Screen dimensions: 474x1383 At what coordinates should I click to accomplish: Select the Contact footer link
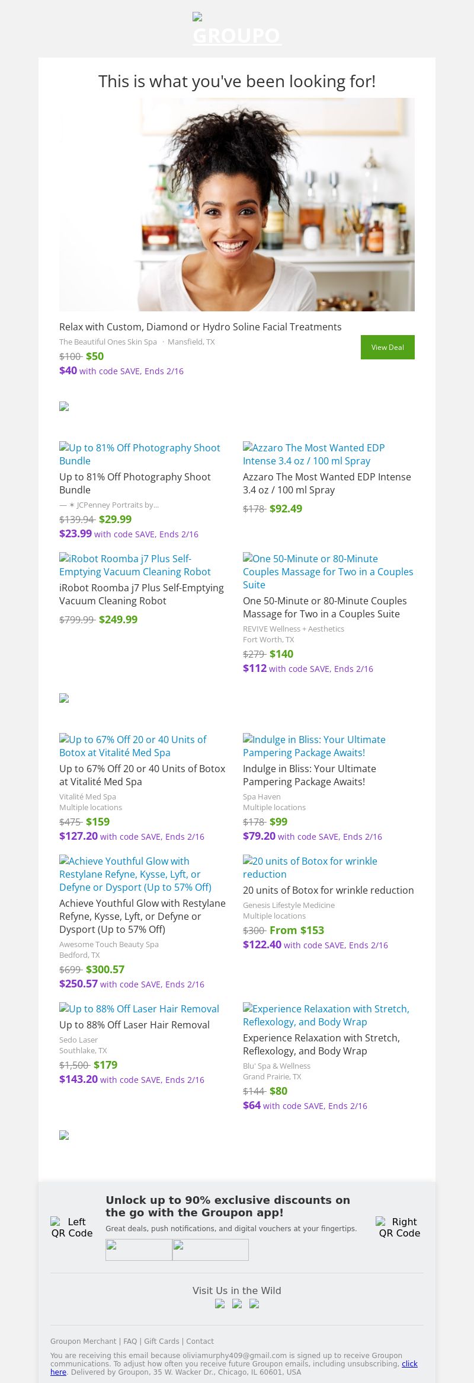click(x=200, y=1341)
